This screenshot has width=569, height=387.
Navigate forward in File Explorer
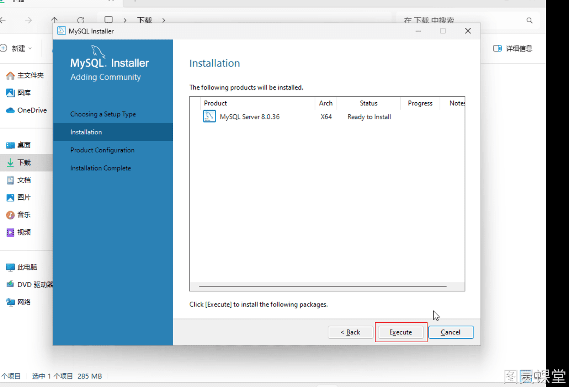point(28,20)
